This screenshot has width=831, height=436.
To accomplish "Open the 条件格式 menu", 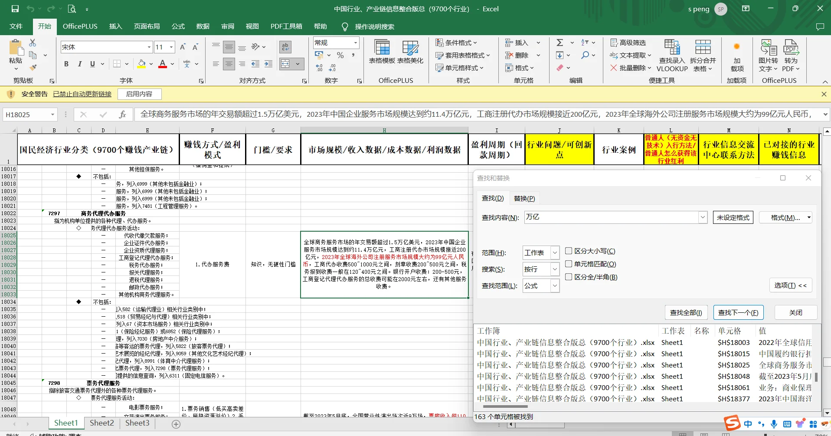I will tap(456, 43).
